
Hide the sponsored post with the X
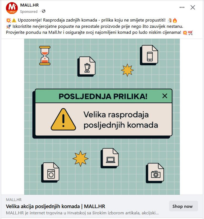[193, 7]
